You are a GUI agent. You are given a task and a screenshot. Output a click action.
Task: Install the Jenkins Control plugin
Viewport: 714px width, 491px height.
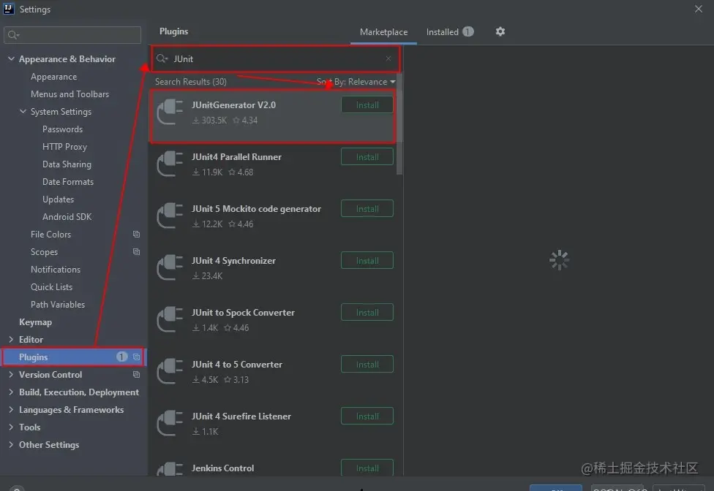click(367, 468)
